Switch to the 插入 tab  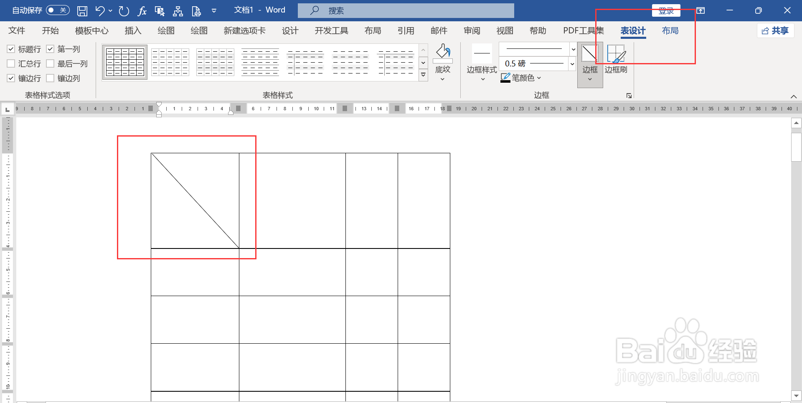(x=133, y=30)
